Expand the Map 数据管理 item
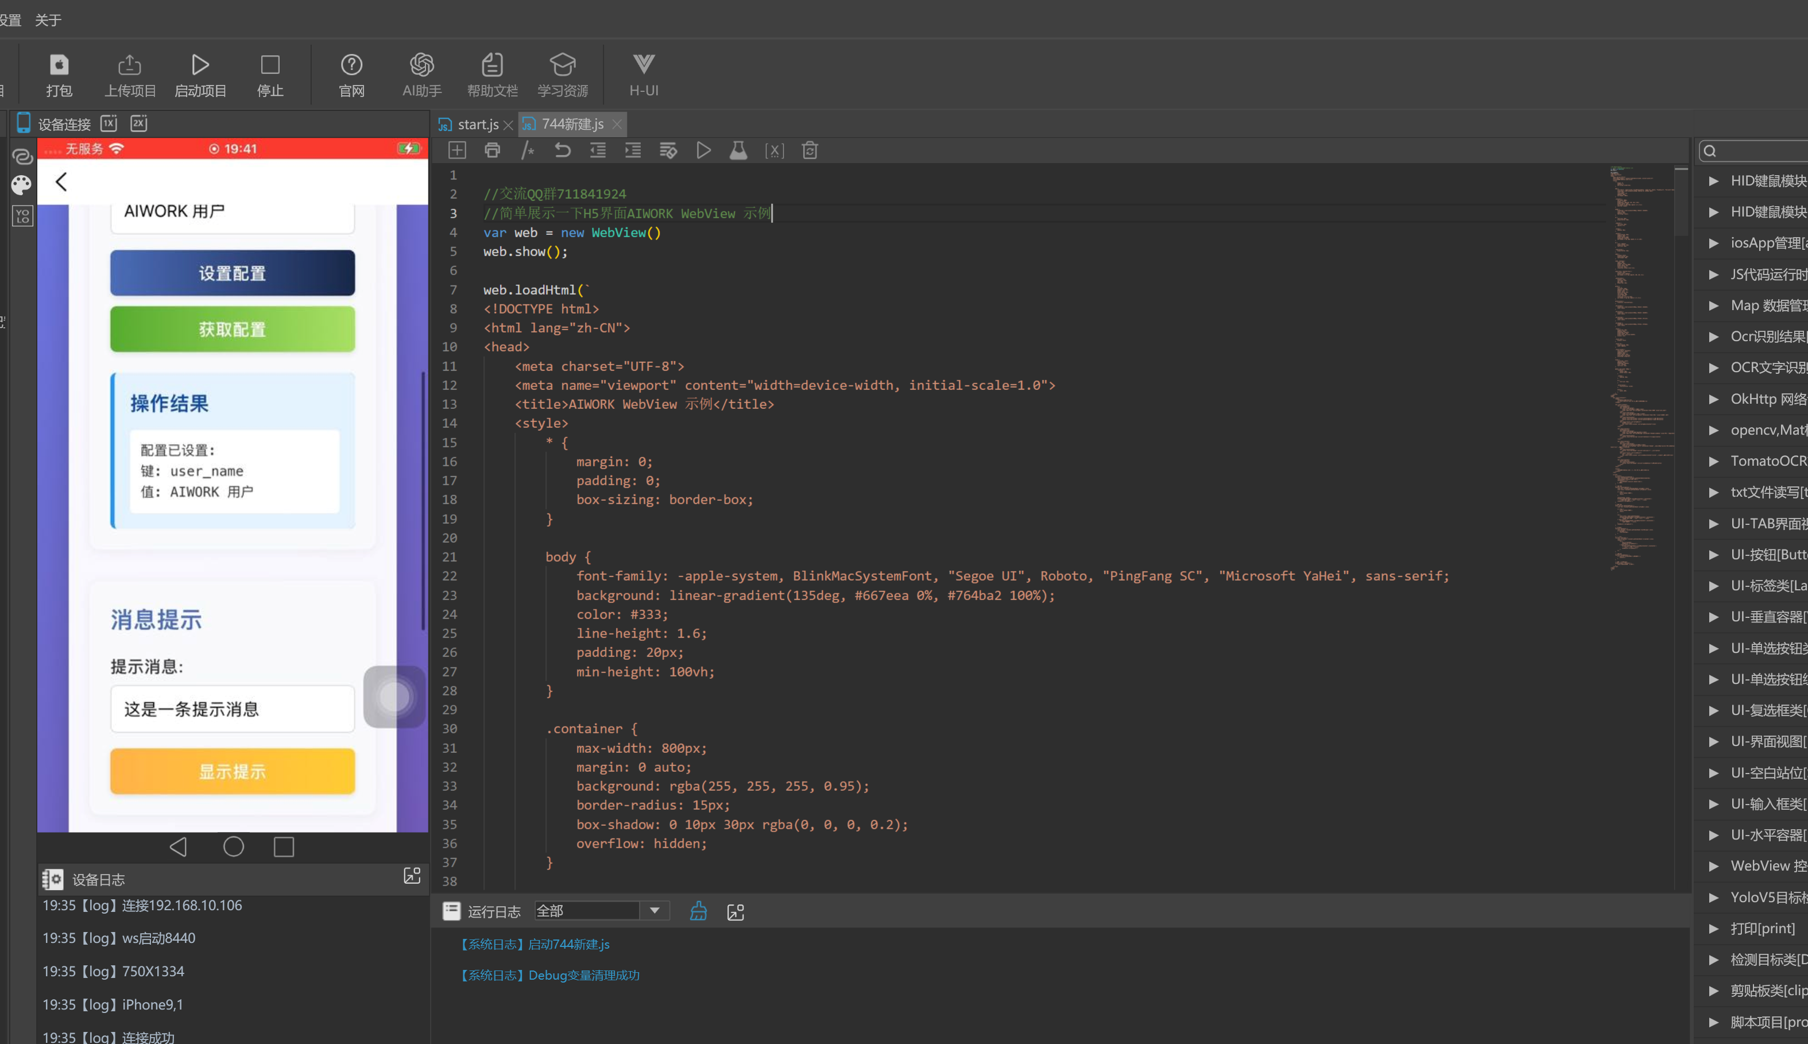This screenshot has height=1044, width=1808. [x=1714, y=306]
